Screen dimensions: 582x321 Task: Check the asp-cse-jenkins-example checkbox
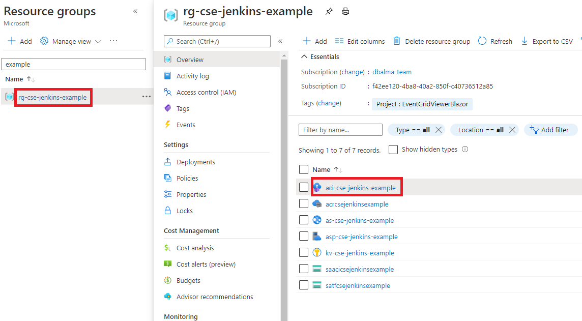coord(304,236)
